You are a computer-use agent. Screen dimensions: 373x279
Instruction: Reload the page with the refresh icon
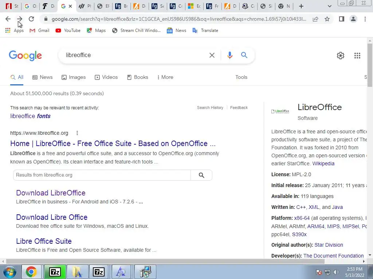tap(31, 19)
